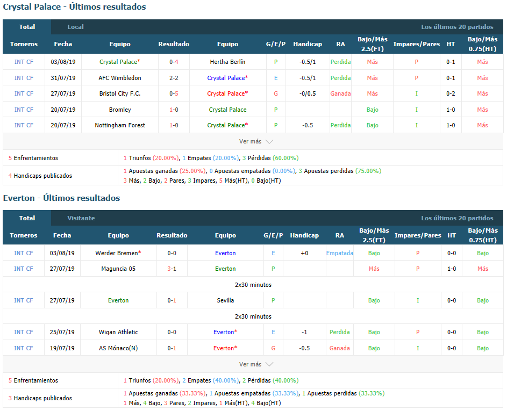Click the -1 handicap in Wigan Athletic row

[x=304, y=332]
